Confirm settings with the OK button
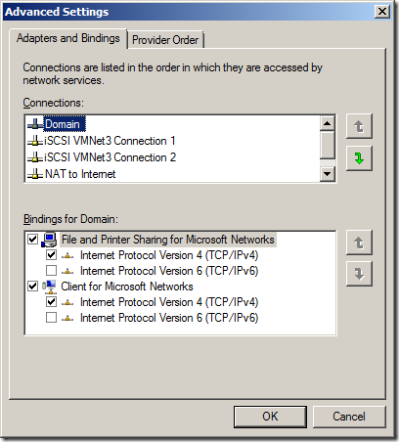Viewport: 399px width, 442px height. 270,417
